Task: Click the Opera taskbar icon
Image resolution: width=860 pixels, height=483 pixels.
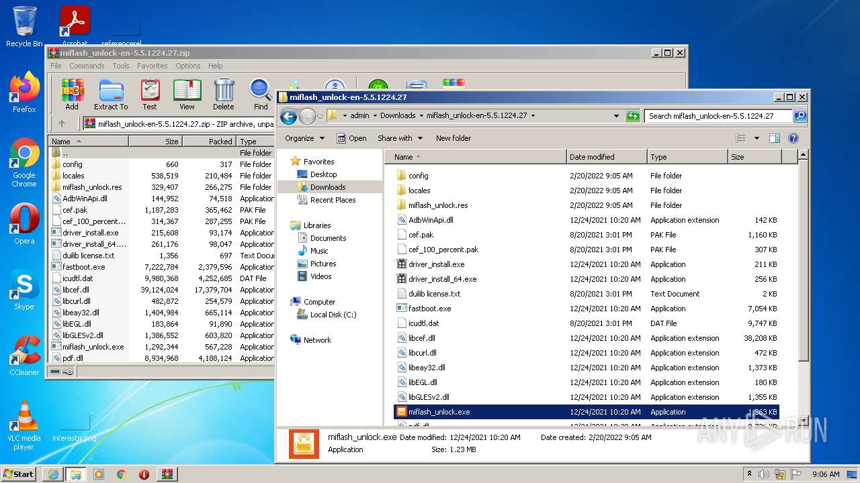Action: tap(144, 474)
